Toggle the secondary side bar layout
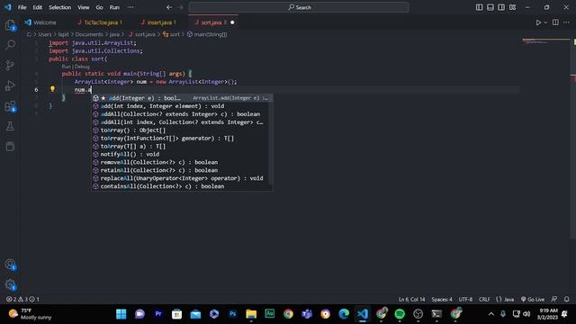This screenshot has width=576, height=324. click(x=501, y=7)
